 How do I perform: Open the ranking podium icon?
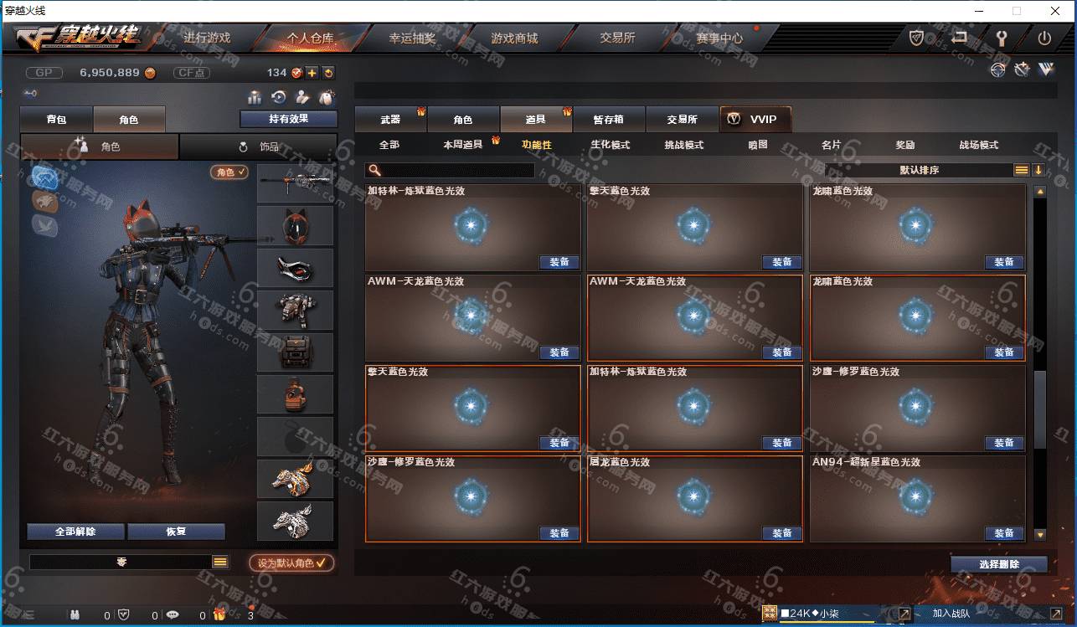[255, 97]
